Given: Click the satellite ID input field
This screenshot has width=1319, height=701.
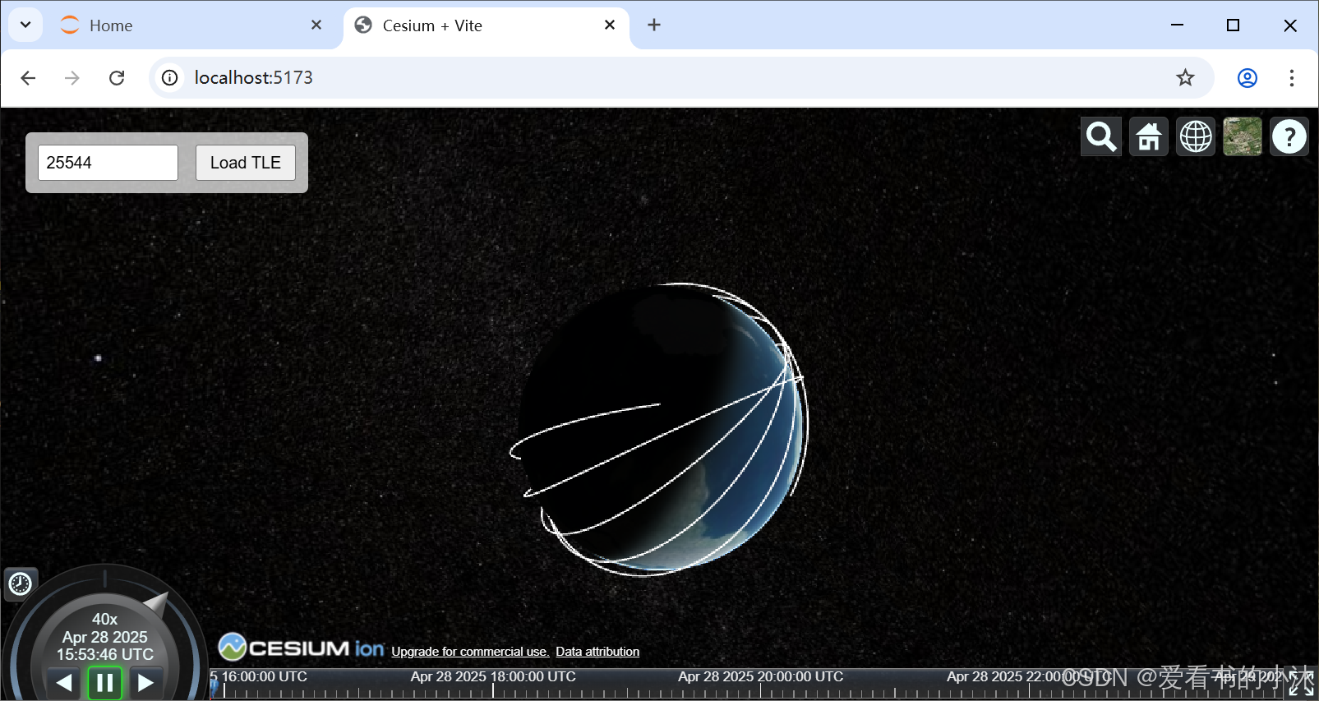Looking at the screenshot, I should pyautogui.click(x=108, y=163).
